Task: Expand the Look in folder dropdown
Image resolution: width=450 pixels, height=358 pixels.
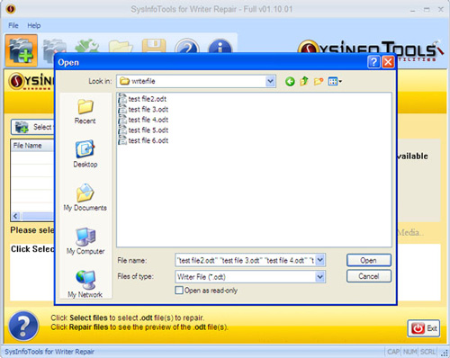Action: coord(270,81)
